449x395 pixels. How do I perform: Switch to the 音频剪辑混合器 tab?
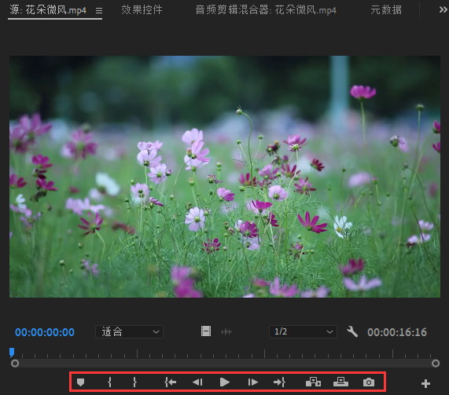point(266,10)
